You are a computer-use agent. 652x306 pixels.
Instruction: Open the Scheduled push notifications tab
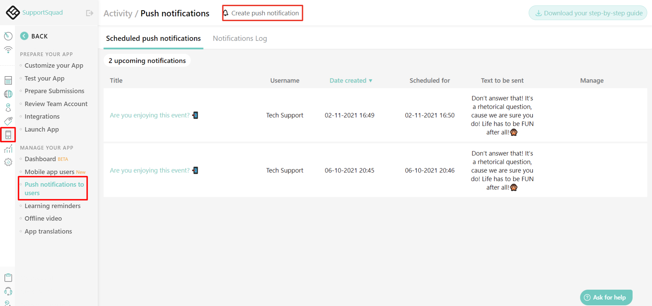click(153, 38)
